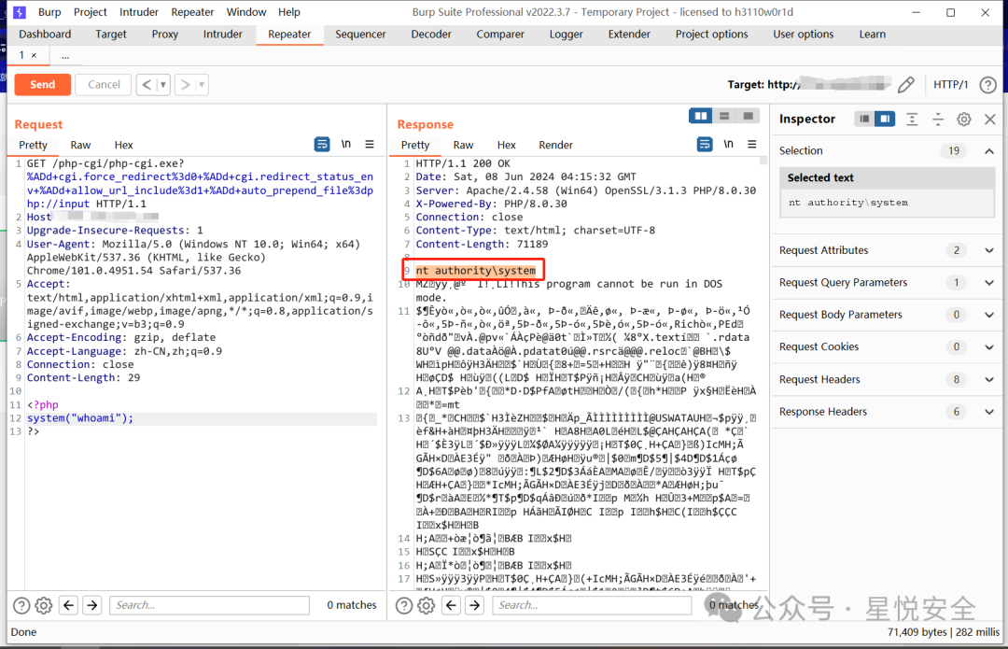1008x649 pixels.
Task: Open response search settings gear
Action: tap(426, 605)
